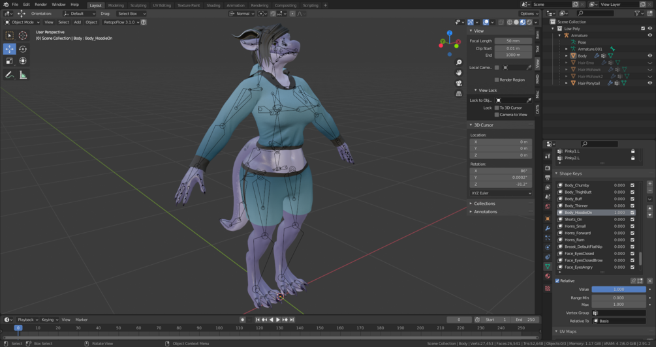Open the File menu

click(15, 4)
